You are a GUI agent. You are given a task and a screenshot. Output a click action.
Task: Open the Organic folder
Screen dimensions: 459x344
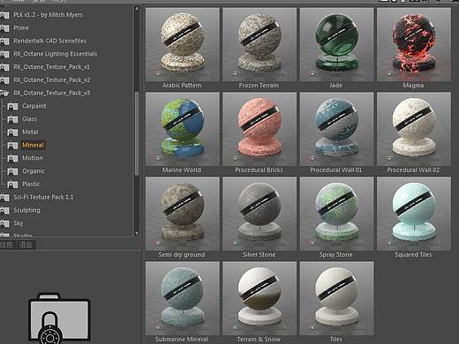(34, 171)
